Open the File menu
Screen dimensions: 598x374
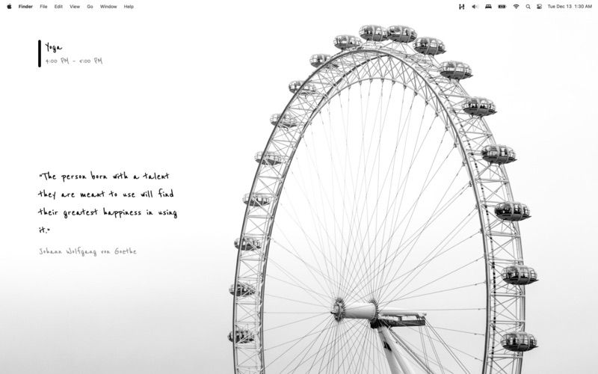[43, 7]
